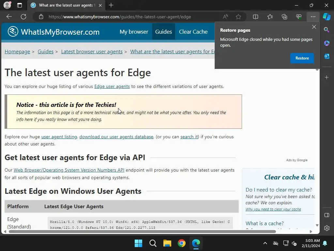Open Latest browser user agents breadcrumb
The height and width of the screenshot is (251, 334).
pos(92,51)
